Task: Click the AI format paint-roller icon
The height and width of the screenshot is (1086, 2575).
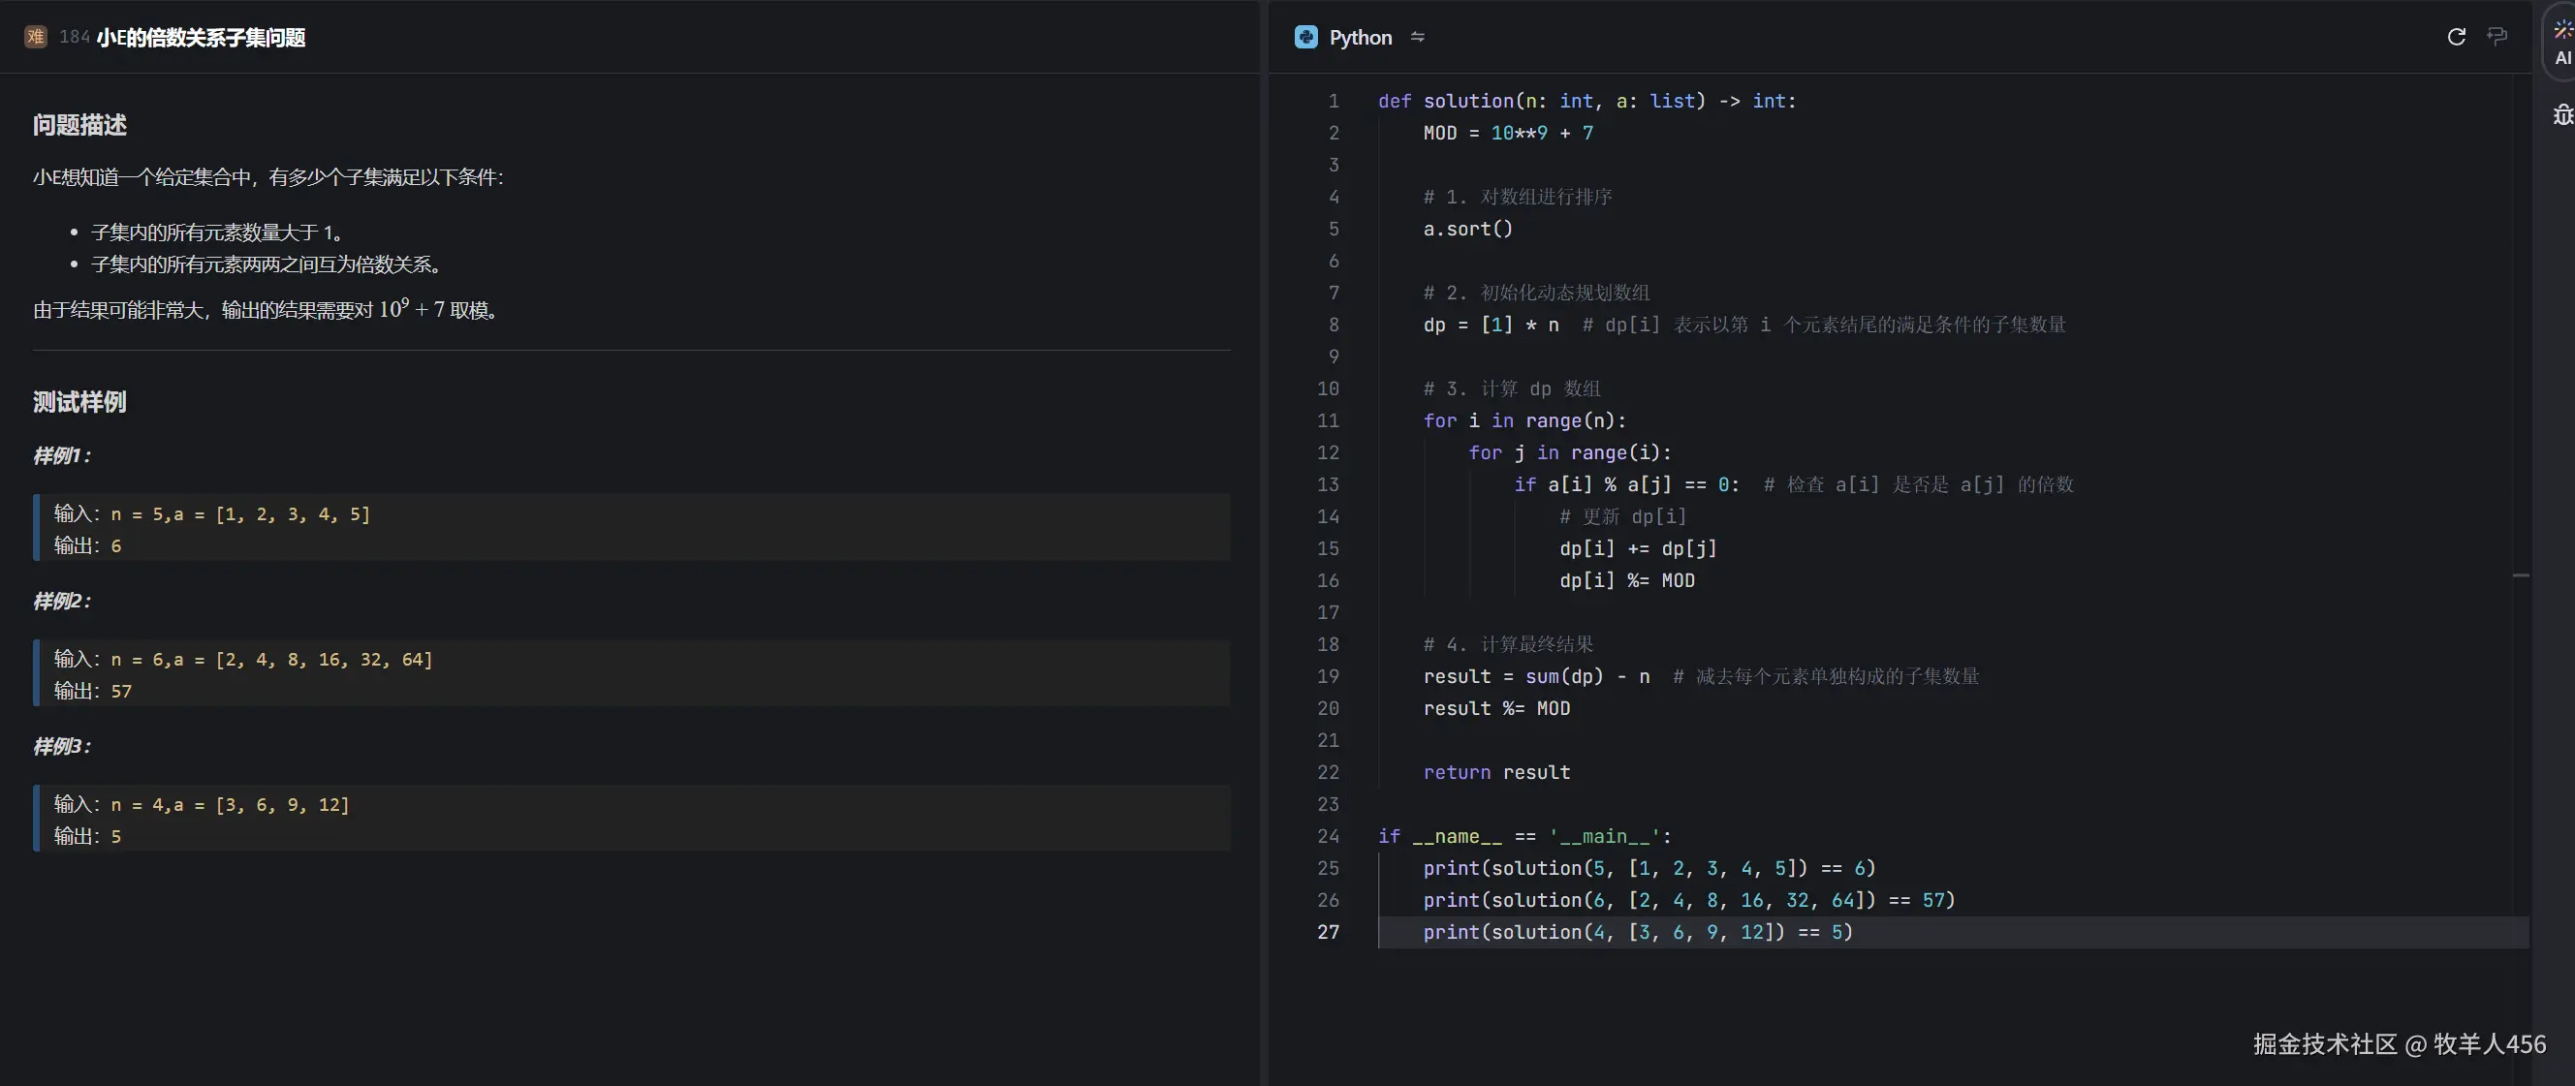Action: (x=2496, y=37)
